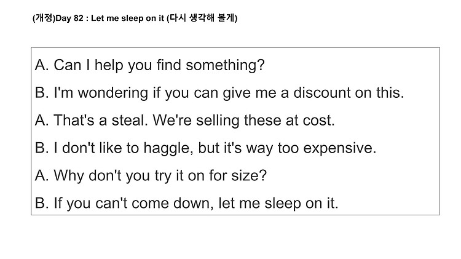Click the word 'wondering' in second line
Screen dimensions: 461x259
113,93
